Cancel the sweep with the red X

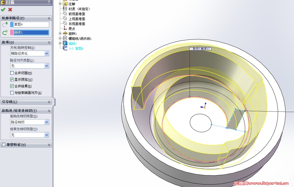pos(10,9)
